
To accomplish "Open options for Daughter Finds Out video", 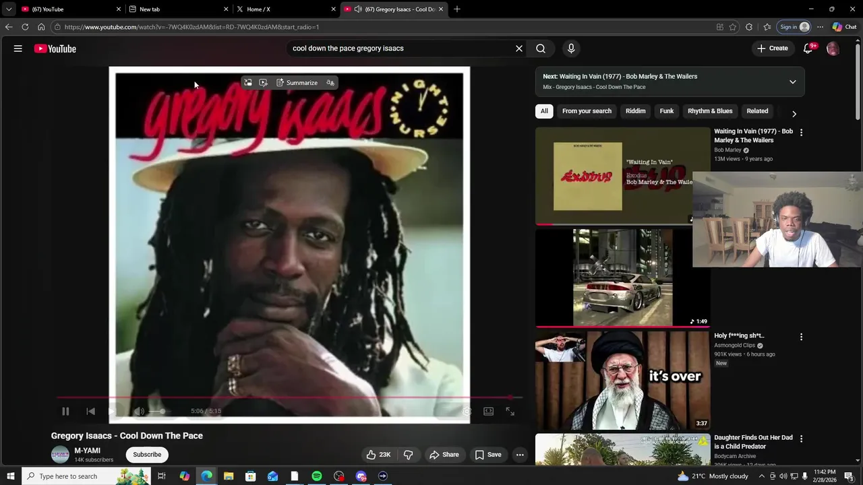I will 801,439.
